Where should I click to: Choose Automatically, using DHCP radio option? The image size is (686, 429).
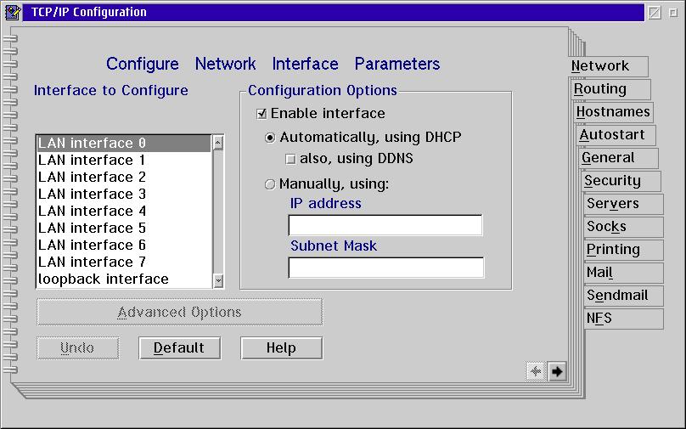271,138
